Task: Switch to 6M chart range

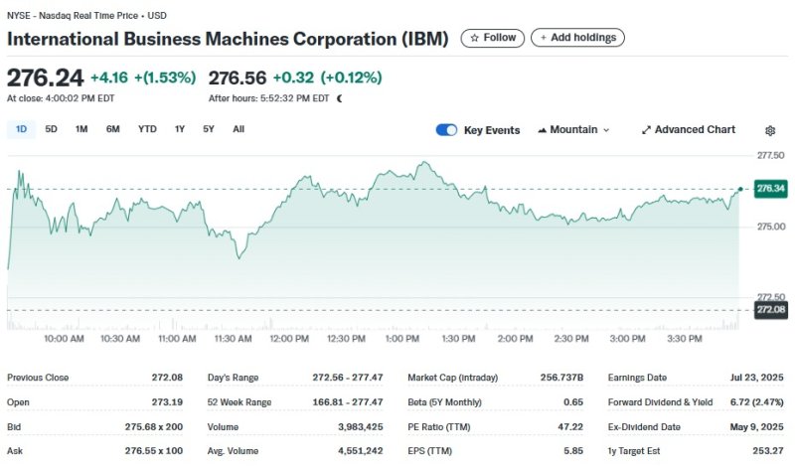Action: (x=112, y=129)
